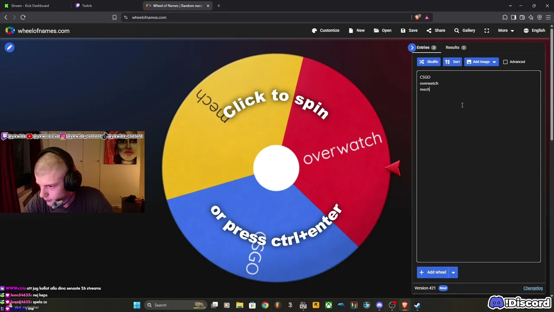Open the Customize menu item
Viewport: 554px width, 312px height.
(325, 31)
